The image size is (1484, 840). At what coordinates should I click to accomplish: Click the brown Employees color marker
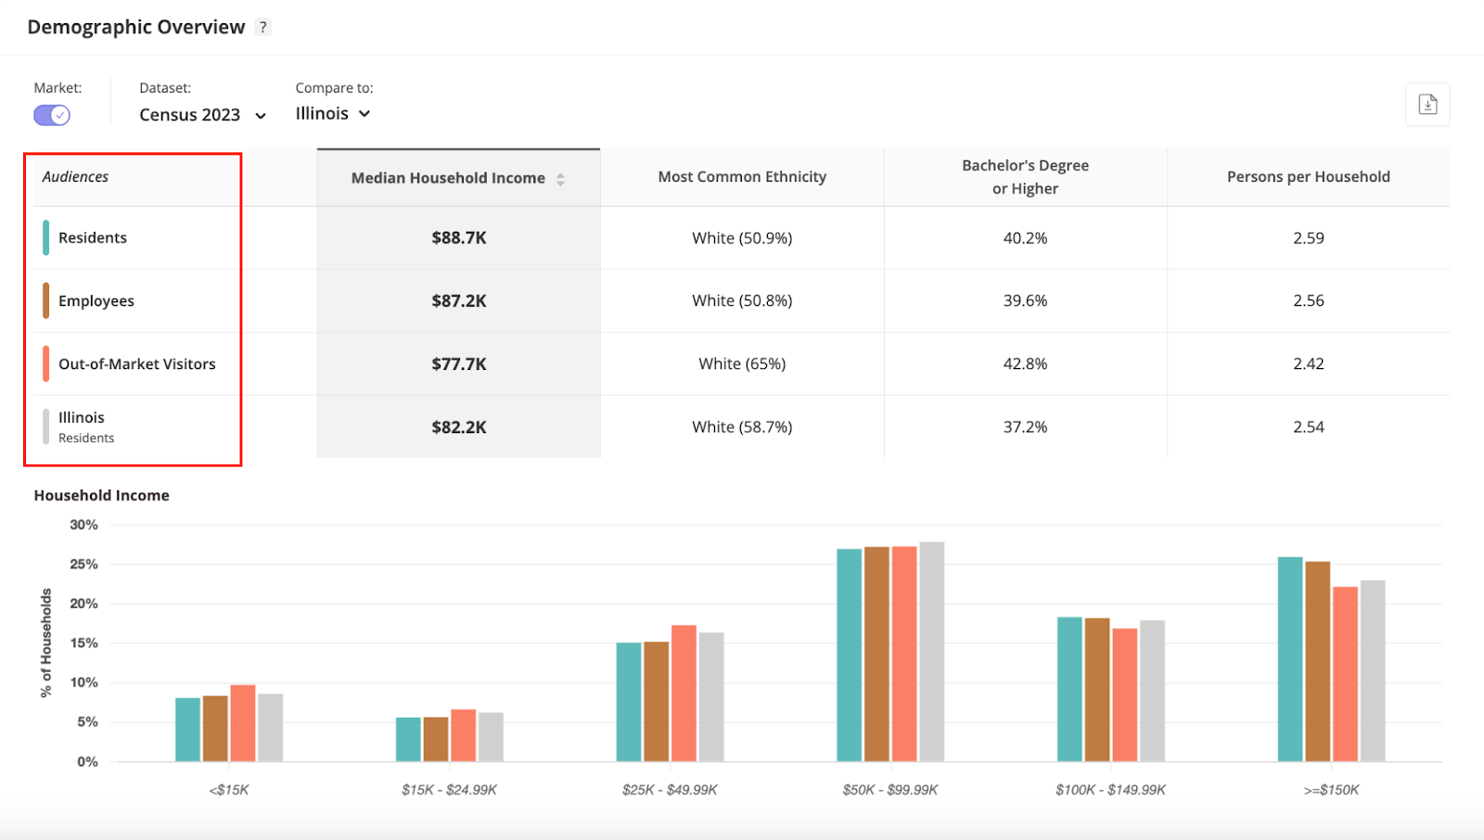click(x=46, y=300)
